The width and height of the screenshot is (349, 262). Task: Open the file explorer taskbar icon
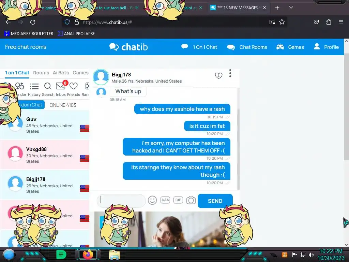[x=115, y=255]
